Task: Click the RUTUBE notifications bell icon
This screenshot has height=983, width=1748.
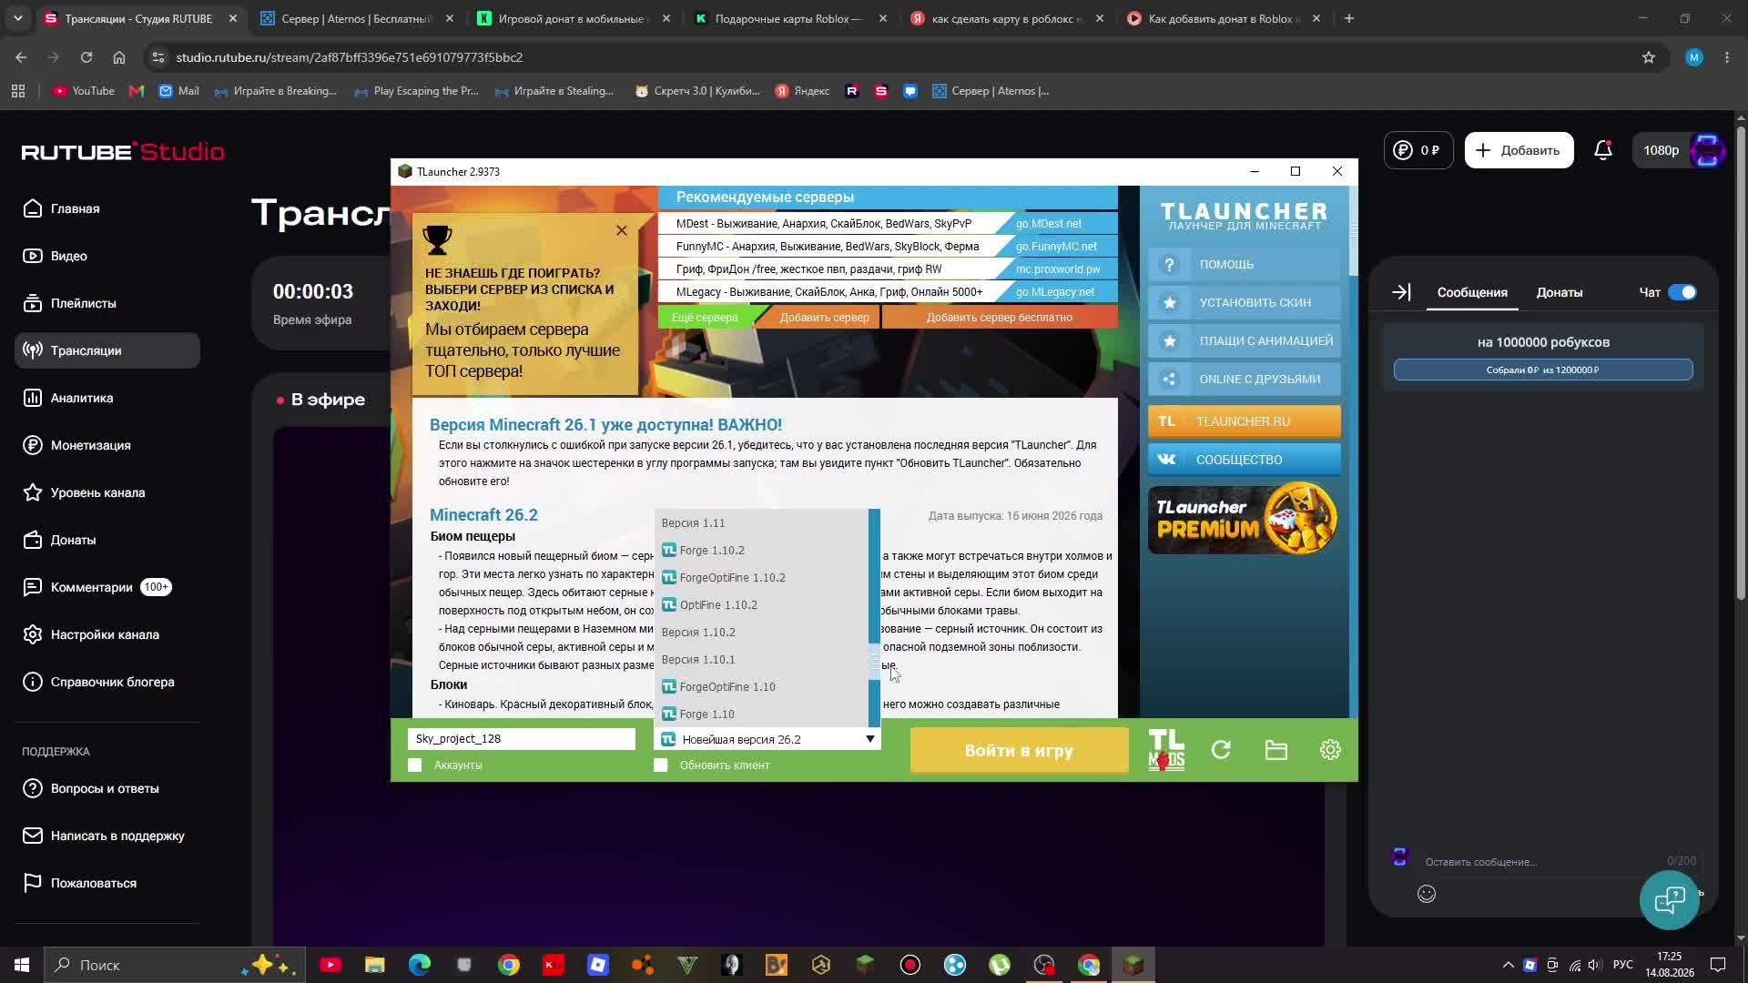Action: point(1603,150)
